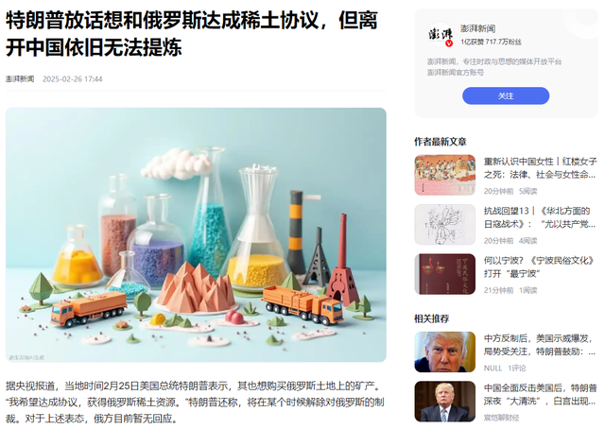Viewport: 605px width, 429px height.
Task: Click the 作者最新文章 section heading
Action: pyautogui.click(x=441, y=142)
